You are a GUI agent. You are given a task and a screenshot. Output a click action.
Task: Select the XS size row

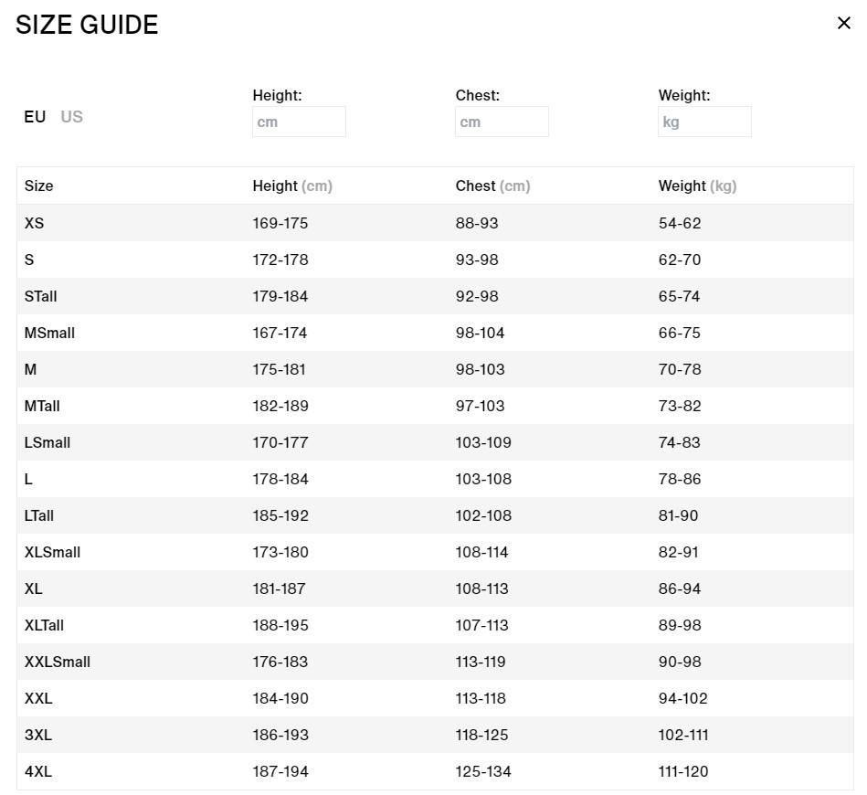(34, 223)
